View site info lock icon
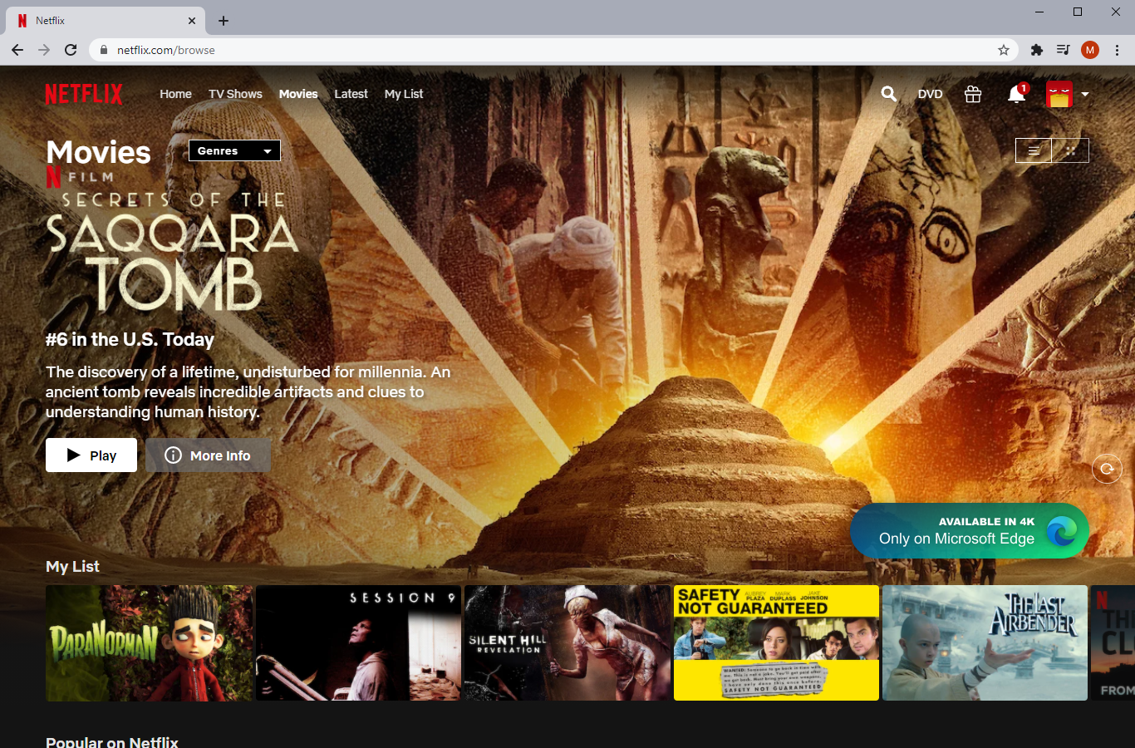 point(104,50)
